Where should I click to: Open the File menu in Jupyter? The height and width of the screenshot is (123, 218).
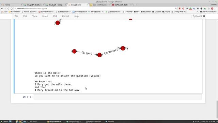[x=16, y=16]
